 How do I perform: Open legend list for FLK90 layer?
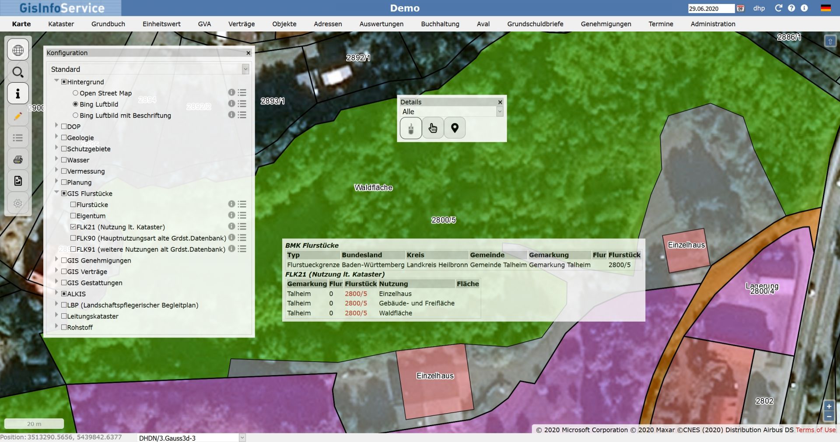(x=242, y=238)
